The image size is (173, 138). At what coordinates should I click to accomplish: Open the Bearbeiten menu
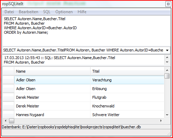click(x=29, y=12)
